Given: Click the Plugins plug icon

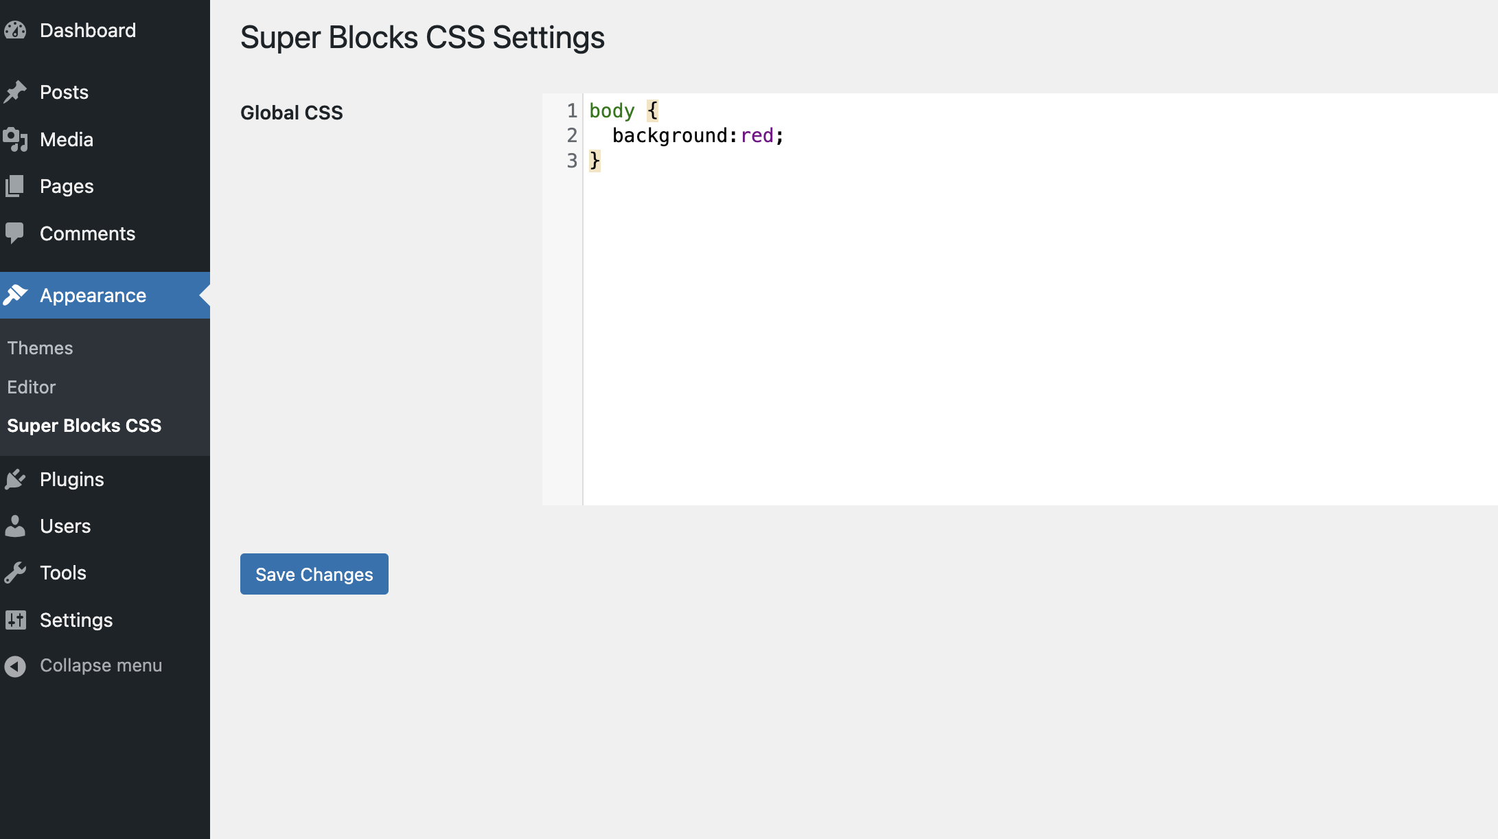Looking at the screenshot, I should coord(15,479).
